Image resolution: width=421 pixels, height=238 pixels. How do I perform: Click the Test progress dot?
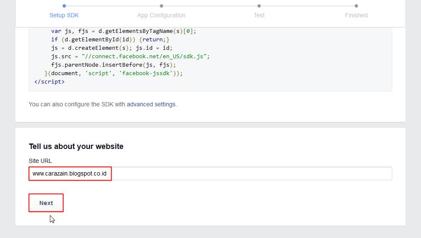(259, 6)
